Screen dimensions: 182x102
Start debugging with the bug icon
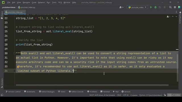point(156,7)
